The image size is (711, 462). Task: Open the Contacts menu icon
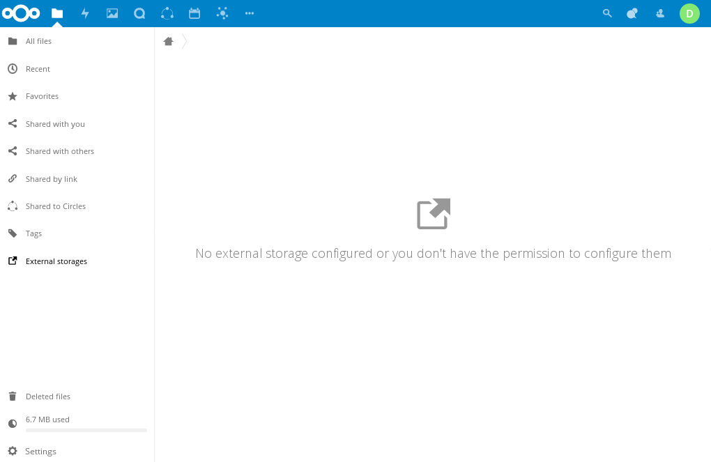coord(659,13)
